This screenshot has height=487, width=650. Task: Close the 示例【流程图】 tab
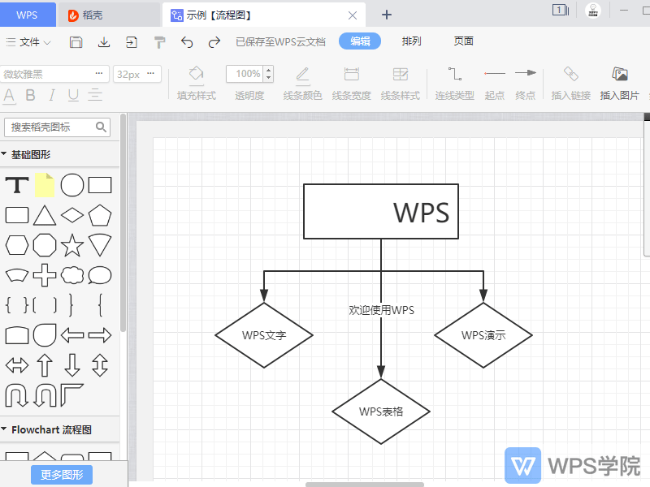pos(353,15)
